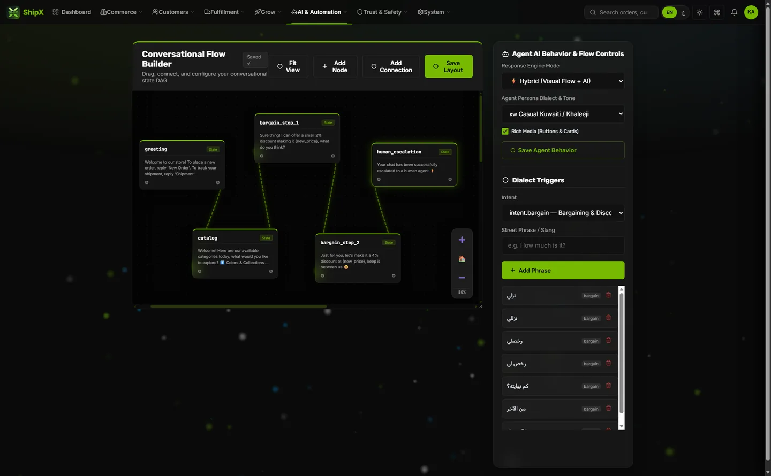Delete the phrase نزلي
The image size is (771, 476).
pyautogui.click(x=608, y=295)
